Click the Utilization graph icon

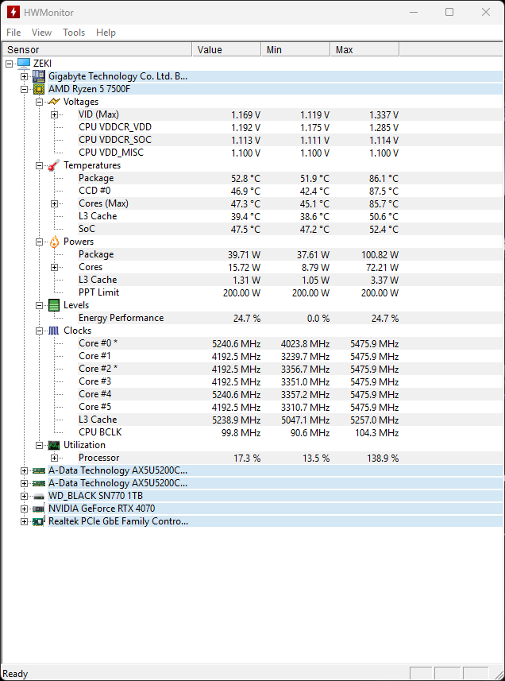tap(54, 445)
